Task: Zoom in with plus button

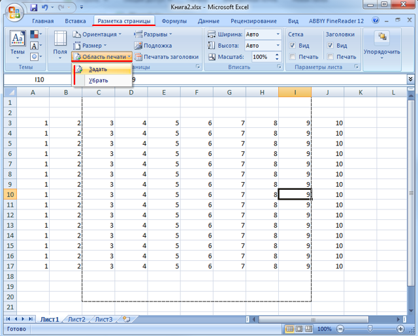Action: click(x=400, y=329)
